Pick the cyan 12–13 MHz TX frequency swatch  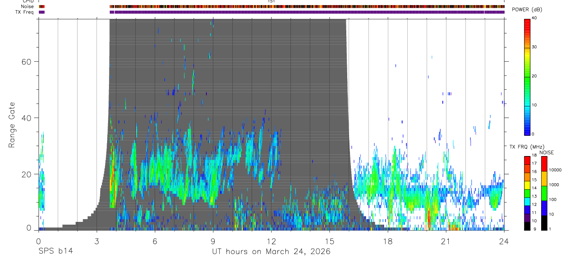click(527, 201)
